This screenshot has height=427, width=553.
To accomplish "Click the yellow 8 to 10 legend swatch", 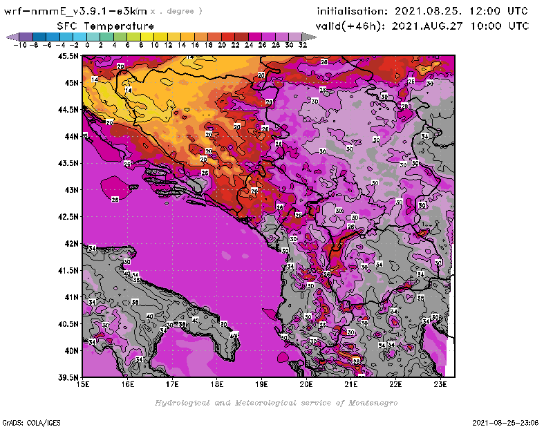I will (147, 37).
